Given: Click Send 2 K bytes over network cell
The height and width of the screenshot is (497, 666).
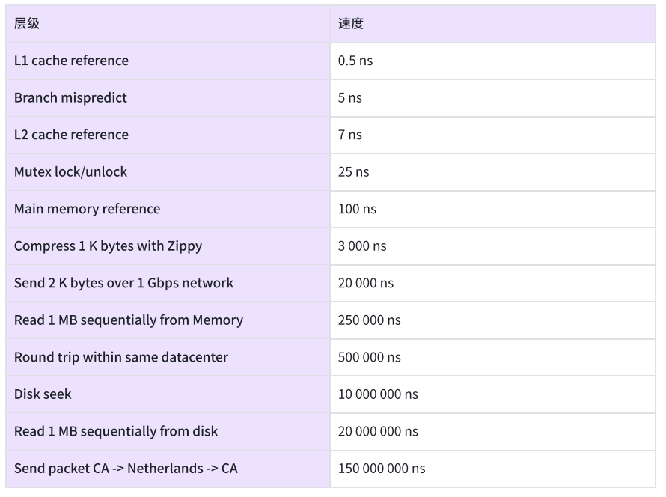Looking at the screenshot, I should (168, 283).
